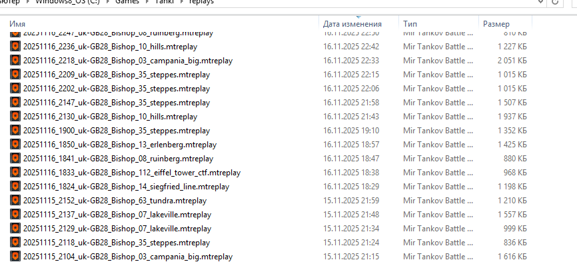This screenshot has height=264, width=577.
Task: Click the icon of 20251116_1900 steppes replay
Action: pos(15,131)
